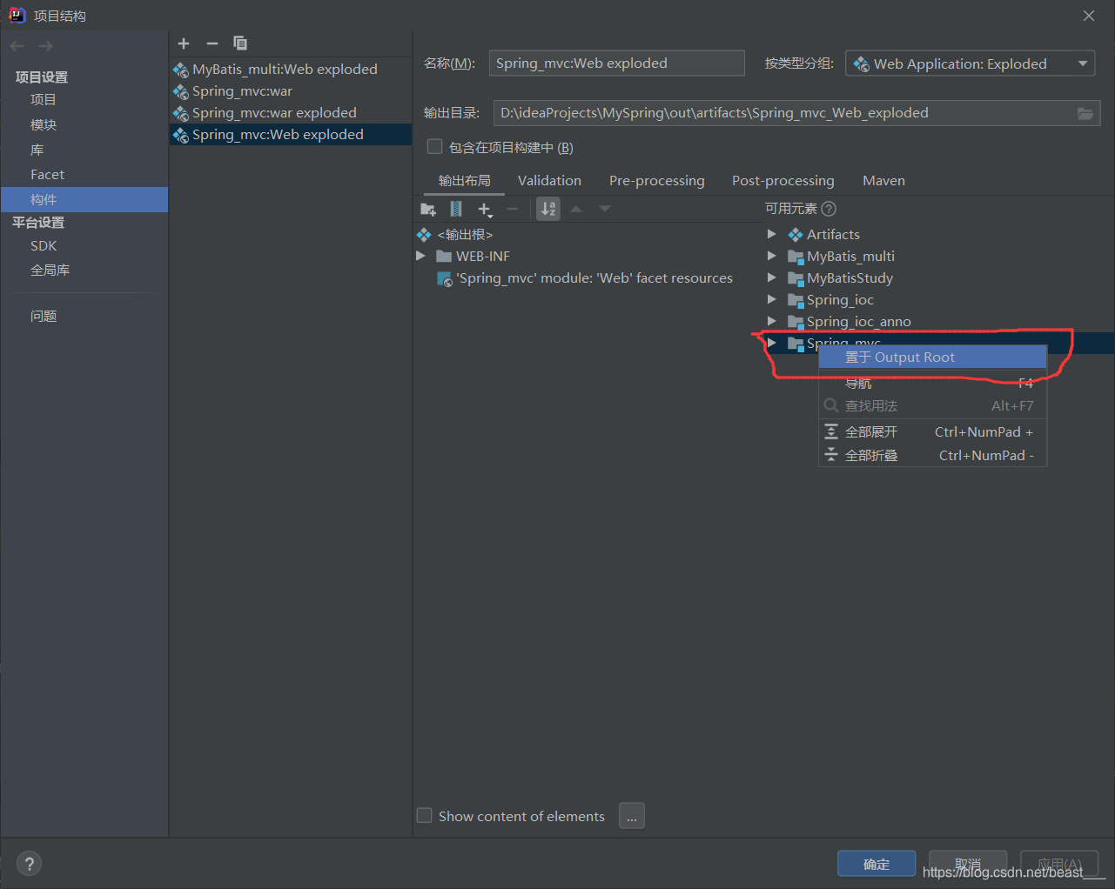Create an archive in the output layout

click(456, 209)
